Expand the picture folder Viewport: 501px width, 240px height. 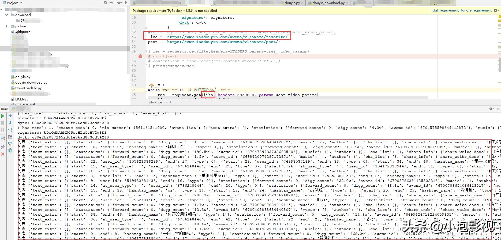coord(7,26)
